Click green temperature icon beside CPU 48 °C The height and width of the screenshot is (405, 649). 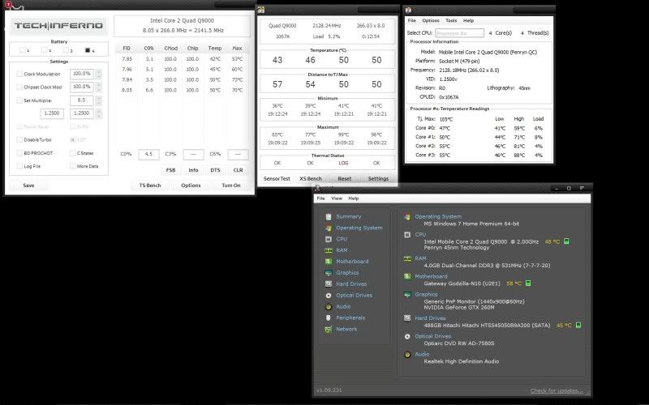coord(566,241)
